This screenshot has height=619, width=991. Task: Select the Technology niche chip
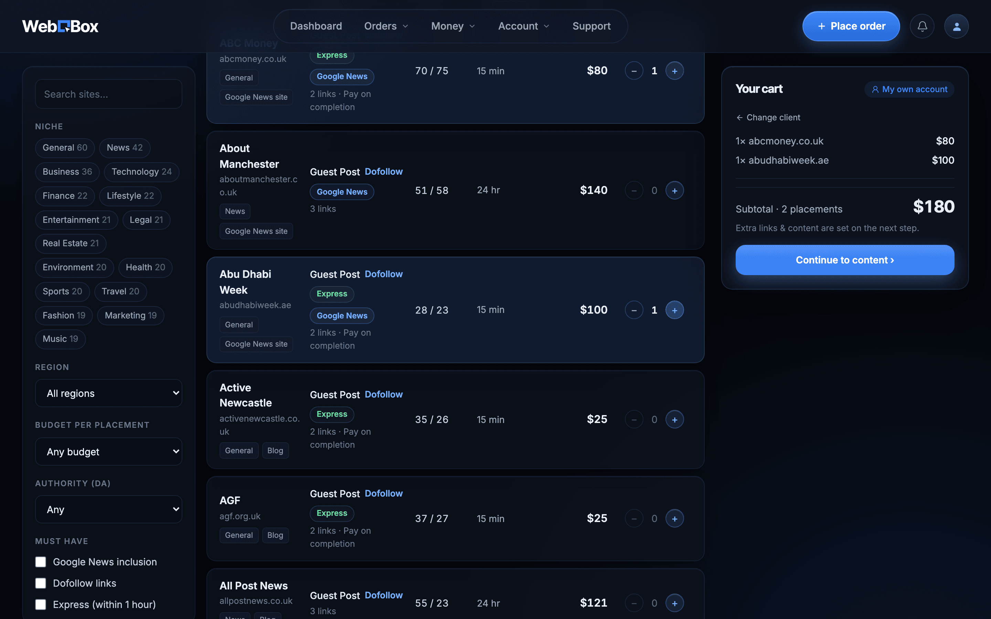[141, 172]
